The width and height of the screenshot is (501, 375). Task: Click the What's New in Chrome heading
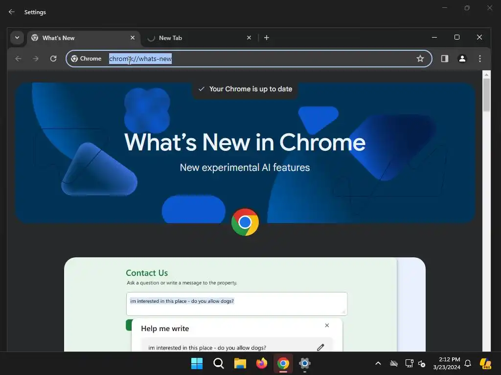245,142
